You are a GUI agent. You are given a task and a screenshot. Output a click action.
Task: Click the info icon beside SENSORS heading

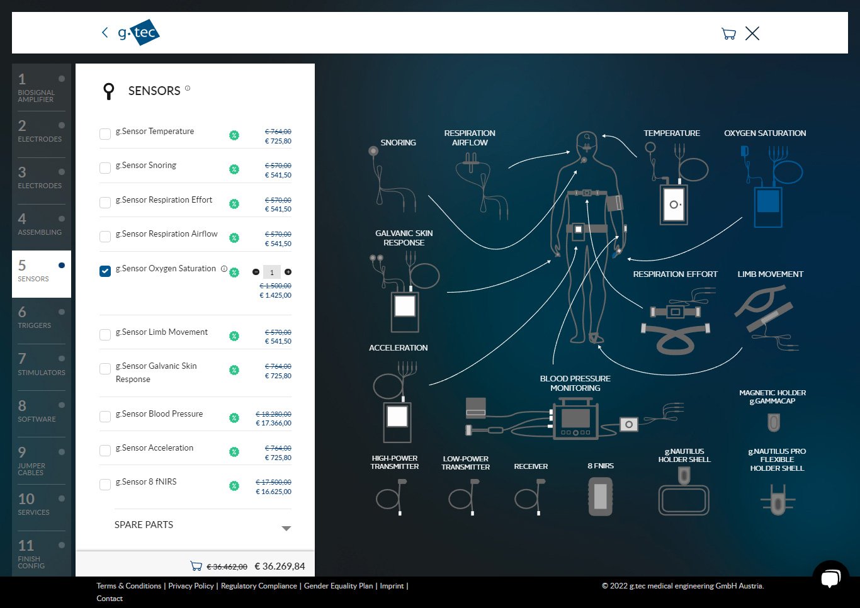point(188,89)
